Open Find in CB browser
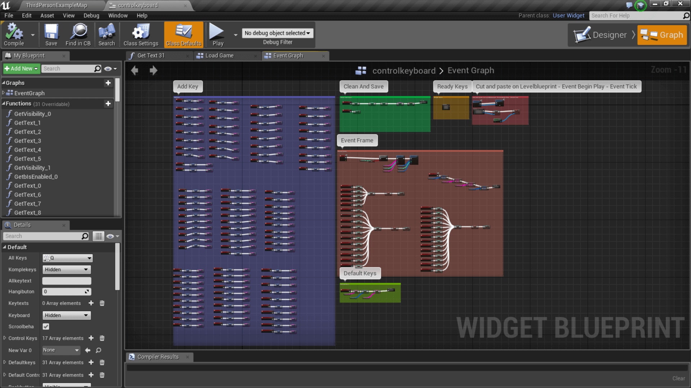 click(78, 34)
